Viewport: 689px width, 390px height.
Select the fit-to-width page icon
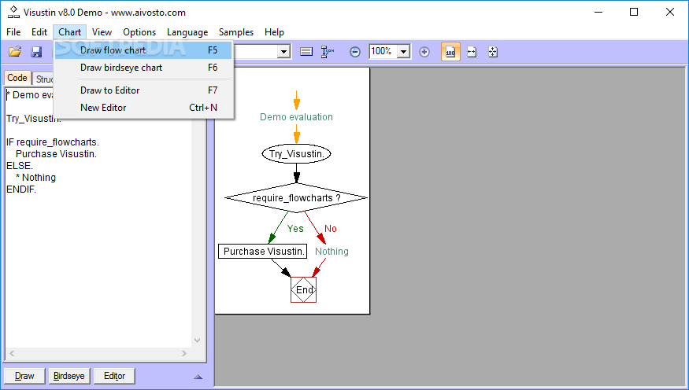click(x=472, y=52)
